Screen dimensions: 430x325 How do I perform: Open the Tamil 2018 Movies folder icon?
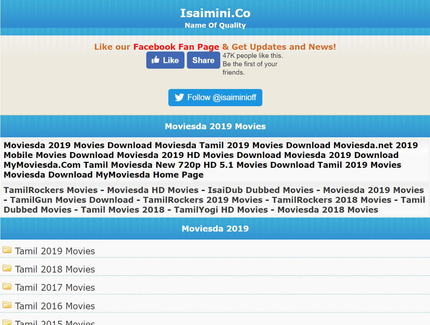[x=7, y=268]
